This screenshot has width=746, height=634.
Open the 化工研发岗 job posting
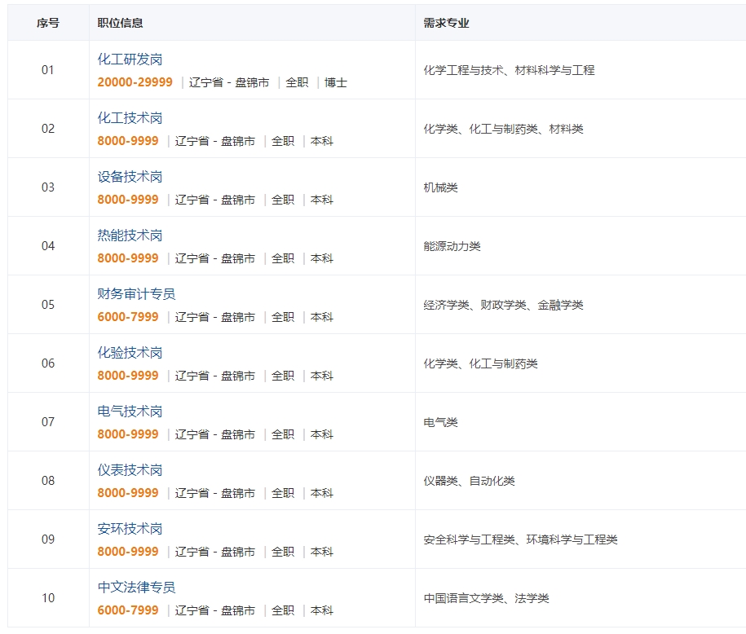pos(130,59)
